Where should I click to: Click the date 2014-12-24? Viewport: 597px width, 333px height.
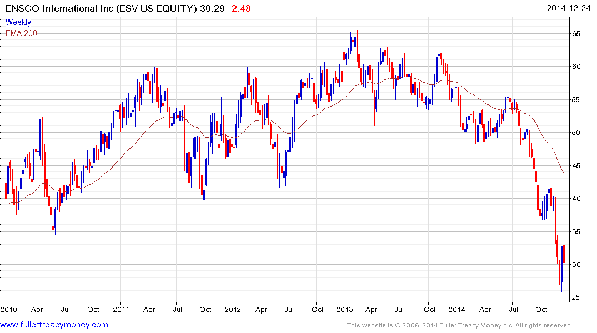569,8
